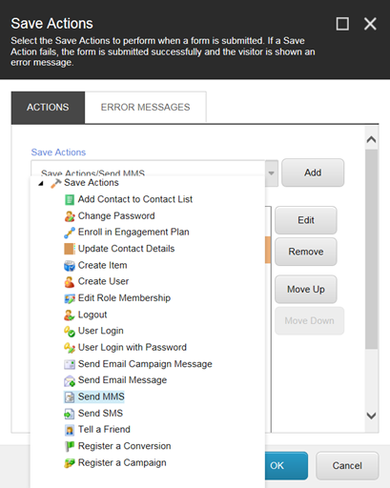Click the Tell a Friend icon
The width and height of the screenshot is (390, 488).
(x=70, y=430)
